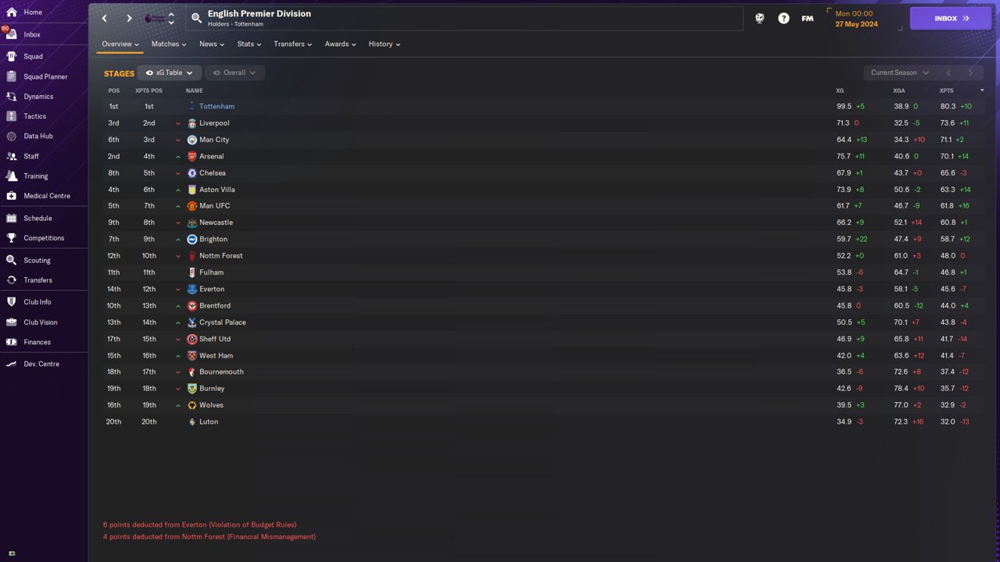Screen dimensions: 1000x562
Task: Navigate back with the left arrow
Action: [105, 18]
